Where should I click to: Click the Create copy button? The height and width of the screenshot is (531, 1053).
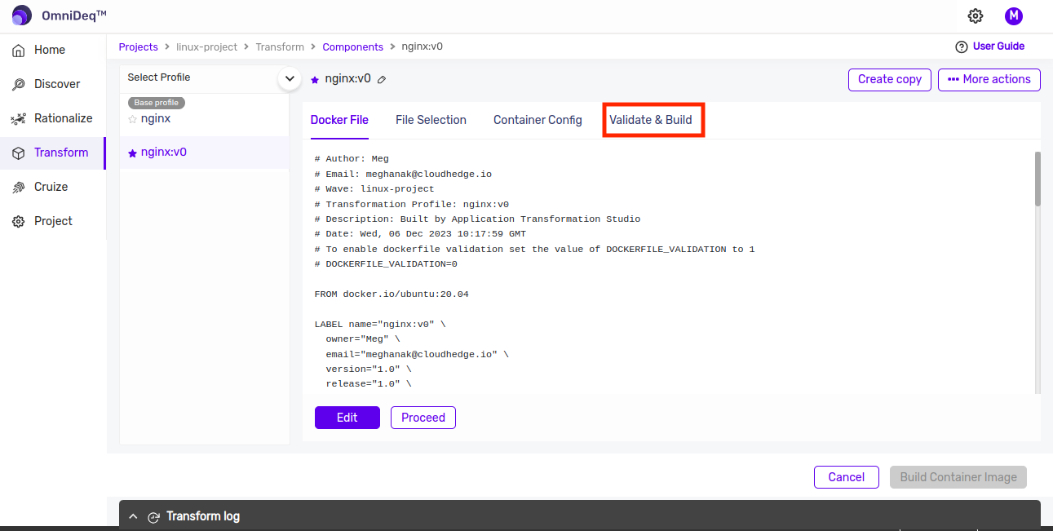[x=890, y=79]
